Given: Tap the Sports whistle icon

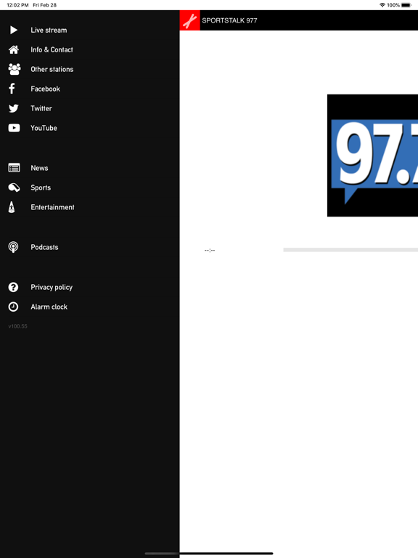Looking at the screenshot, I should click(x=14, y=187).
